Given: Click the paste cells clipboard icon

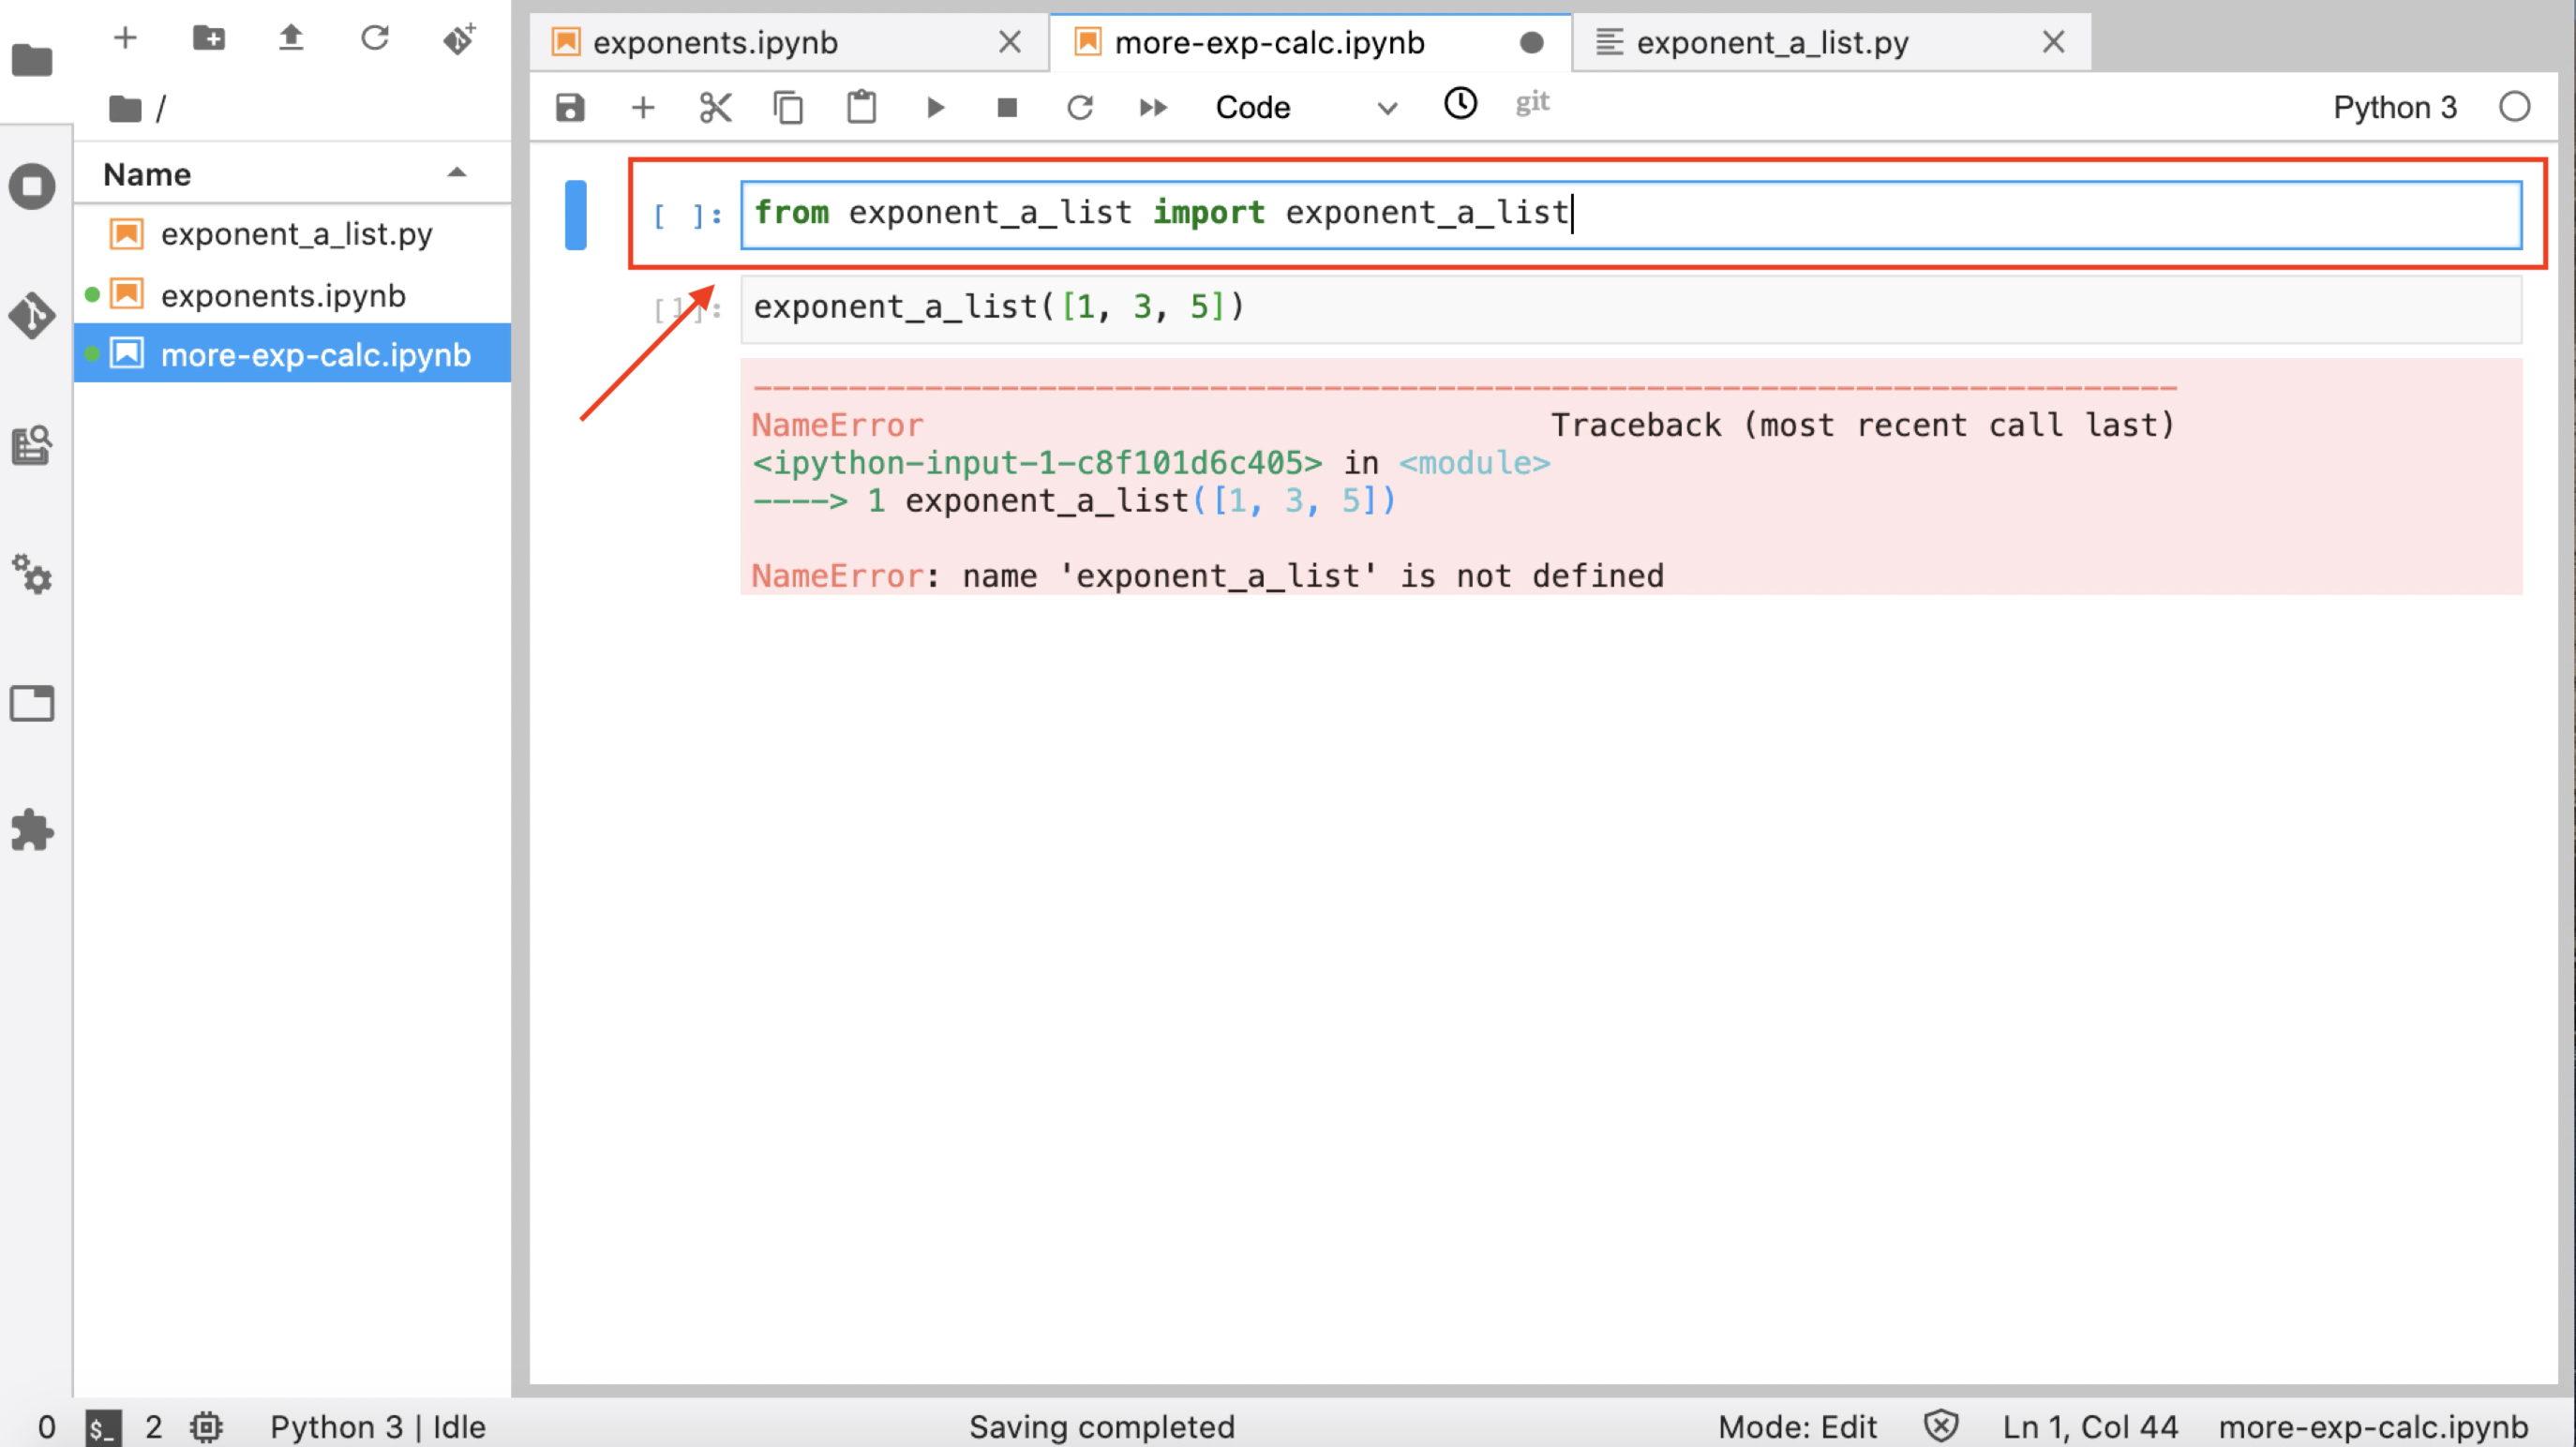Looking at the screenshot, I should tap(861, 107).
